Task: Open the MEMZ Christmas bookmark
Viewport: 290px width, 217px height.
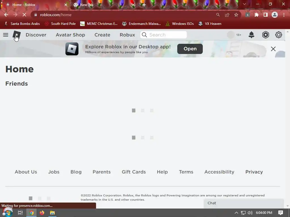Action: pos(99,24)
